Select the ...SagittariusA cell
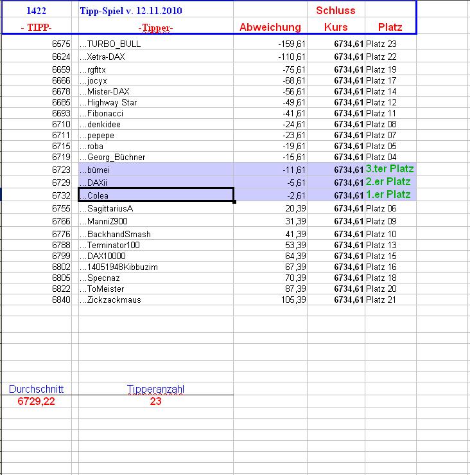The width and height of the screenshot is (470, 475). [156, 208]
